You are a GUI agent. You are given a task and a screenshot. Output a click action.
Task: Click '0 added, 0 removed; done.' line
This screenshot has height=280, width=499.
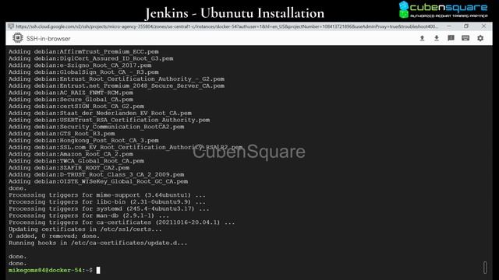click(x=54, y=236)
